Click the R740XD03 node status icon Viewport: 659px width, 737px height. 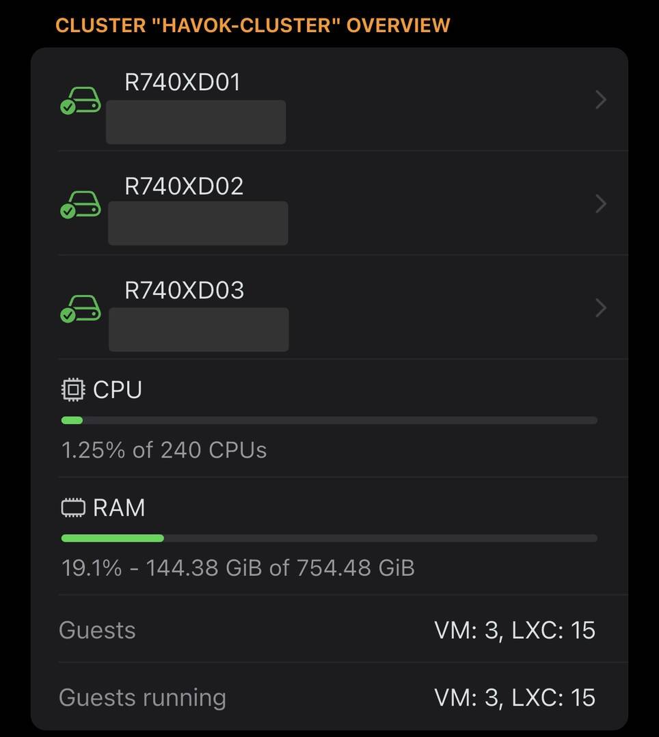click(x=81, y=308)
